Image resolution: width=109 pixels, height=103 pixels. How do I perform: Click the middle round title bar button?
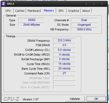click(94, 4)
